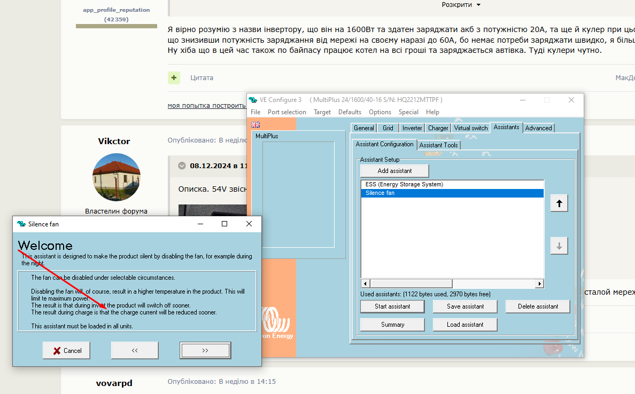Open the File menu in VE Configure
This screenshot has width=635, height=394.
pos(255,112)
